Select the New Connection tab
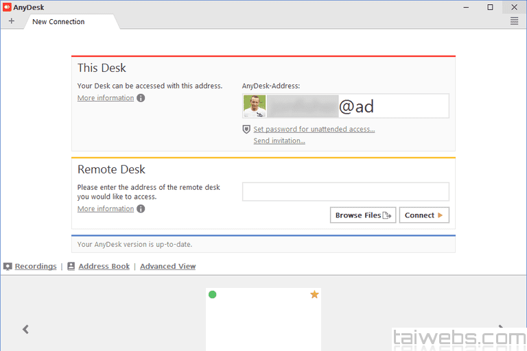Image resolution: width=527 pixels, height=351 pixels. click(x=59, y=22)
